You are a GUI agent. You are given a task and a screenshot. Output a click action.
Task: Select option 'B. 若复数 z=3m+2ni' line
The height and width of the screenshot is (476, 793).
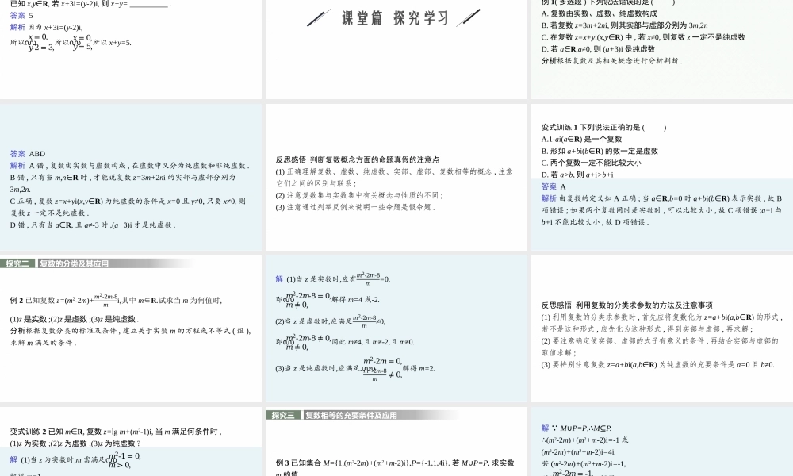click(625, 25)
